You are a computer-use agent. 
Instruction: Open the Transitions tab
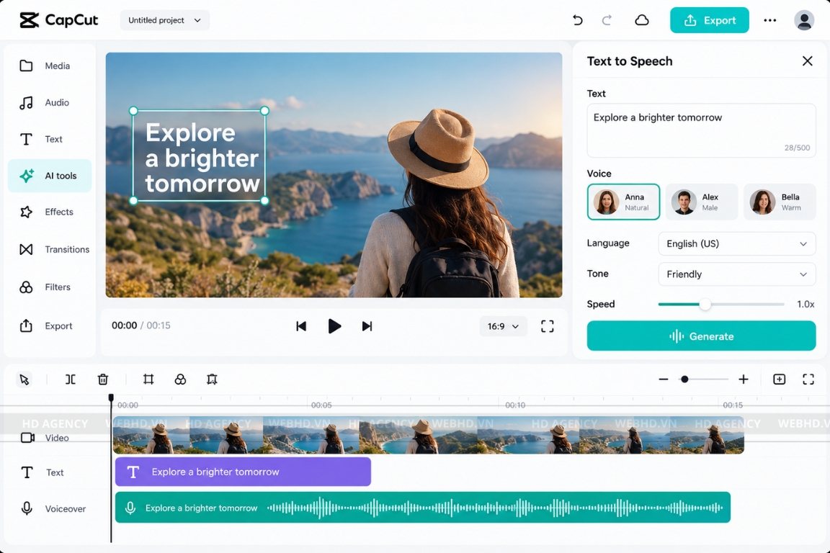(x=50, y=249)
